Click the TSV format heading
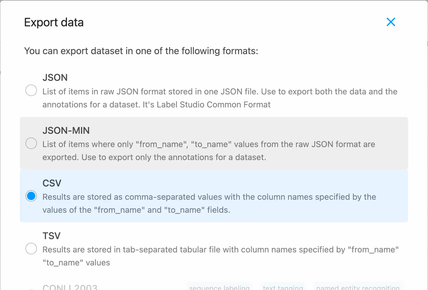428x290 pixels. point(51,236)
